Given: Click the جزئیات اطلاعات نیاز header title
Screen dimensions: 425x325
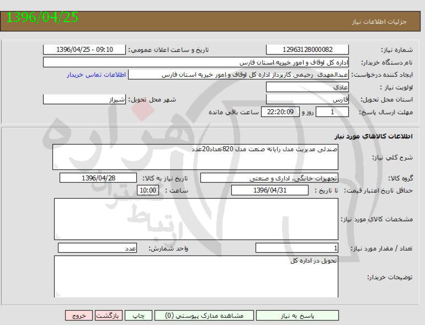Looking at the screenshot, I should coord(379,22).
